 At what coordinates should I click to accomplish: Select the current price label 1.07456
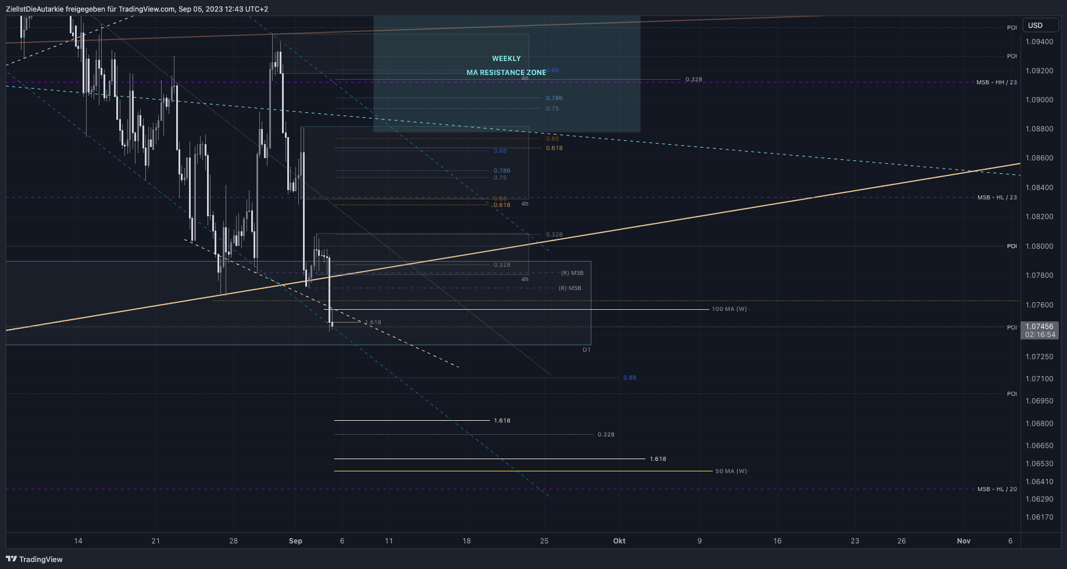click(1040, 327)
